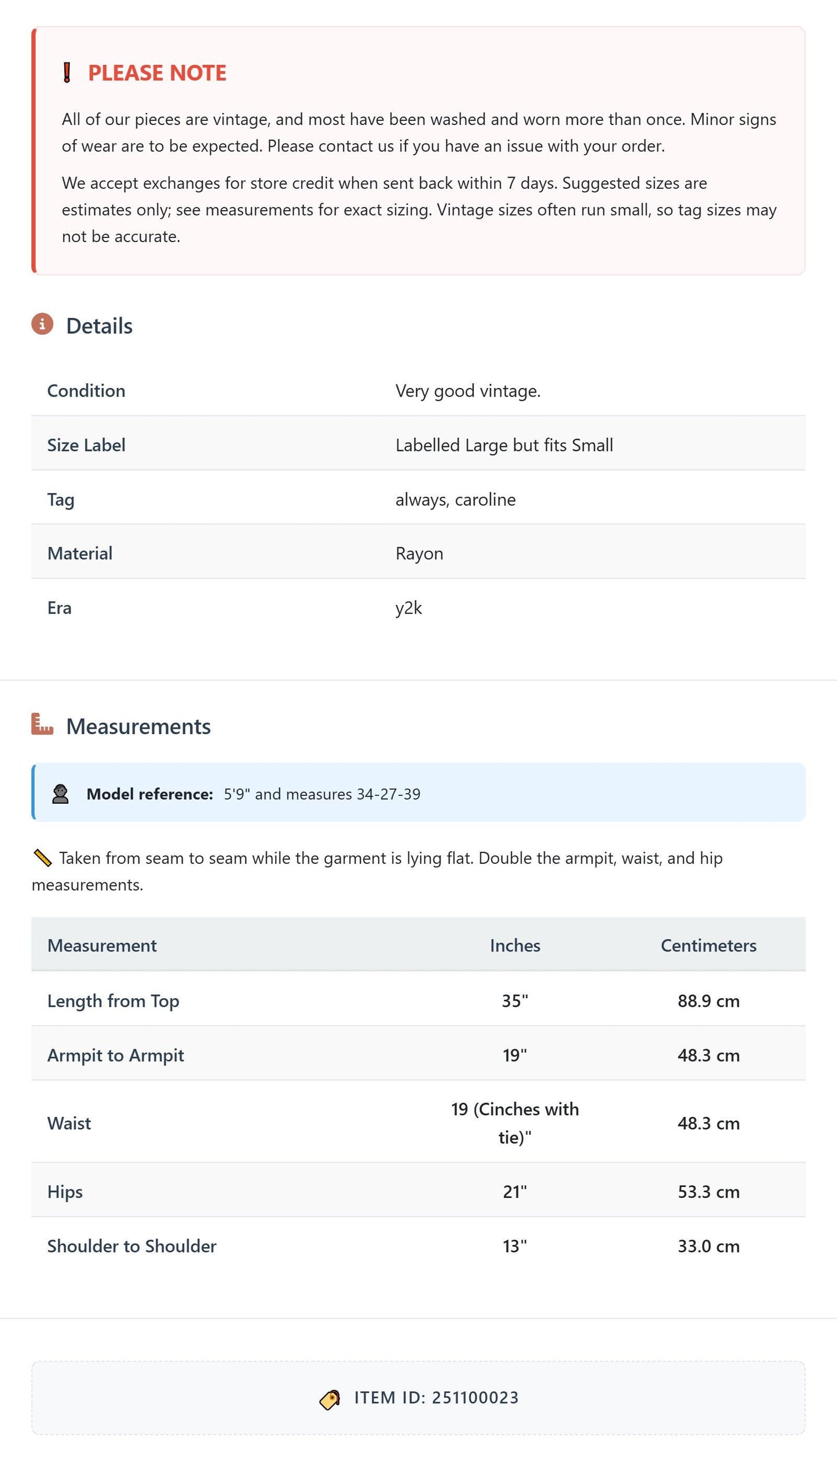The height and width of the screenshot is (1462, 837).
Task: Select the tag value always, caroline
Action: (x=456, y=500)
